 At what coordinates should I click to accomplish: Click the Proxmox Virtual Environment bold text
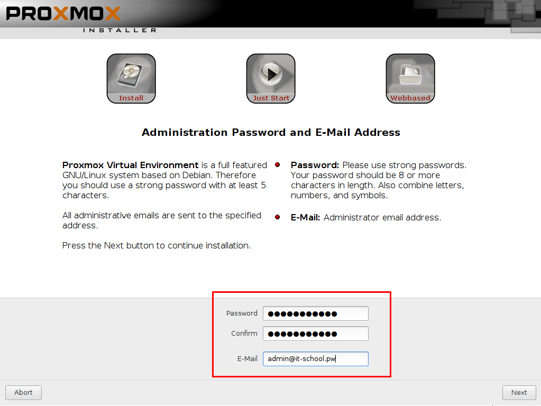pos(131,165)
